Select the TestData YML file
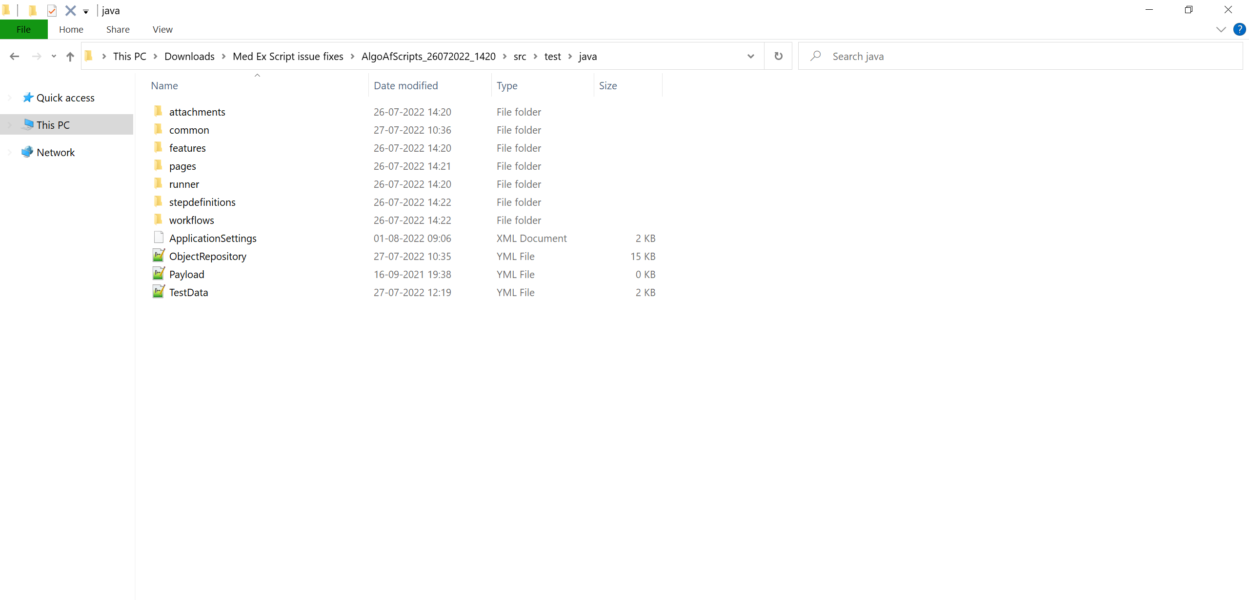 [x=188, y=292]
